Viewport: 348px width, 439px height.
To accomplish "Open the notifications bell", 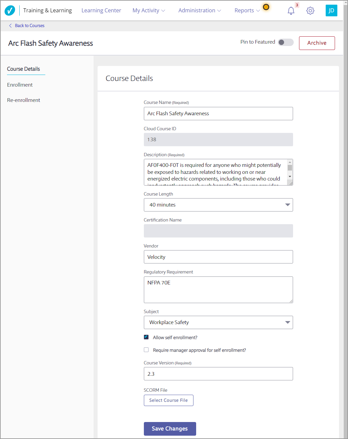I will click(x=291, y=11).
